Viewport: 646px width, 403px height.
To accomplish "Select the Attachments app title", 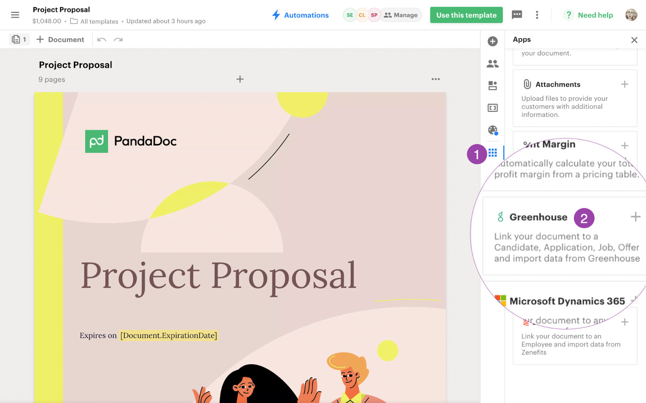I will point(558,84).
